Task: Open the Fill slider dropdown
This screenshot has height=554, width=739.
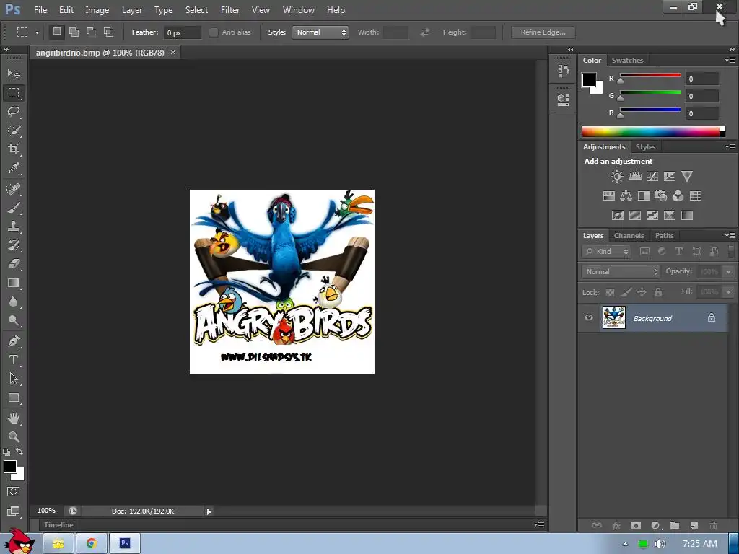Action: tap(728, 292)
